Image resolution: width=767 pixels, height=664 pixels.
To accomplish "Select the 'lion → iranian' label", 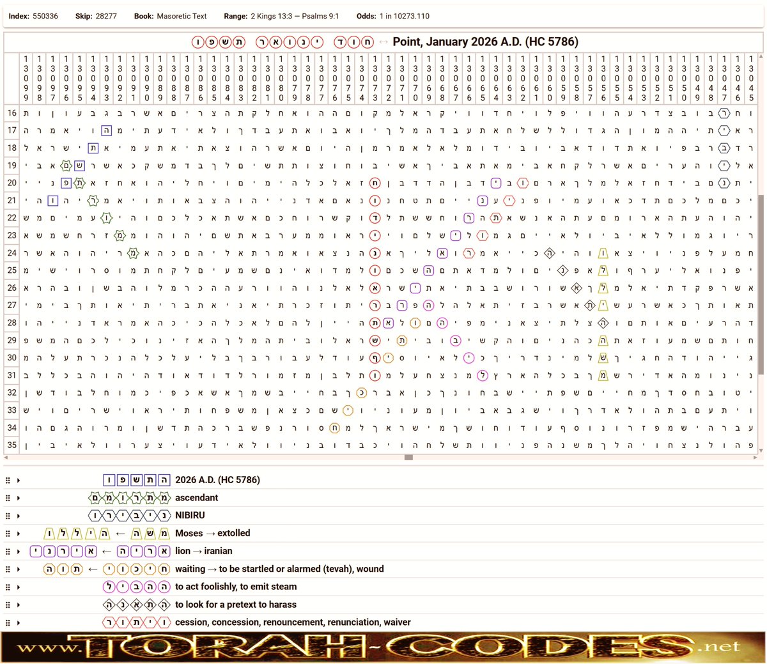I will (x=204, y=551).
